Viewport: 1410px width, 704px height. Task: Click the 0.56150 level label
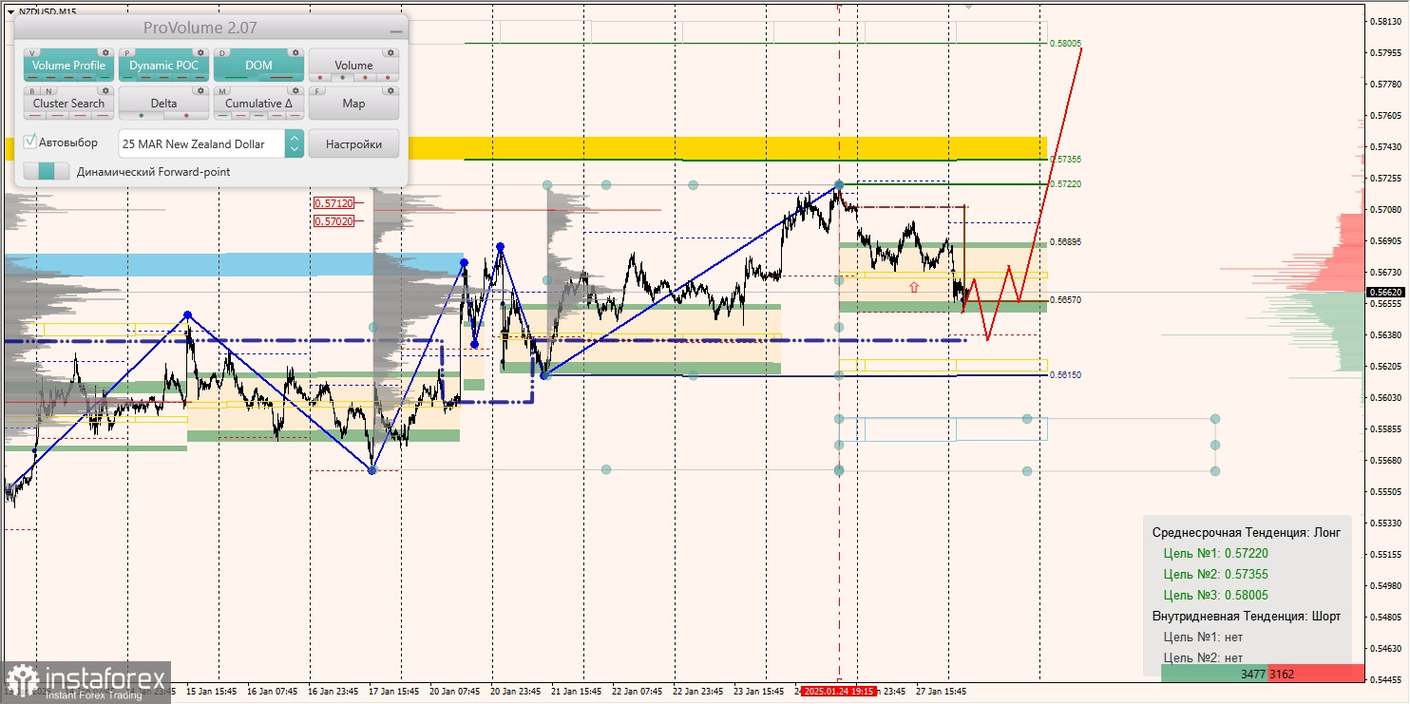[x=1065, y=374]
